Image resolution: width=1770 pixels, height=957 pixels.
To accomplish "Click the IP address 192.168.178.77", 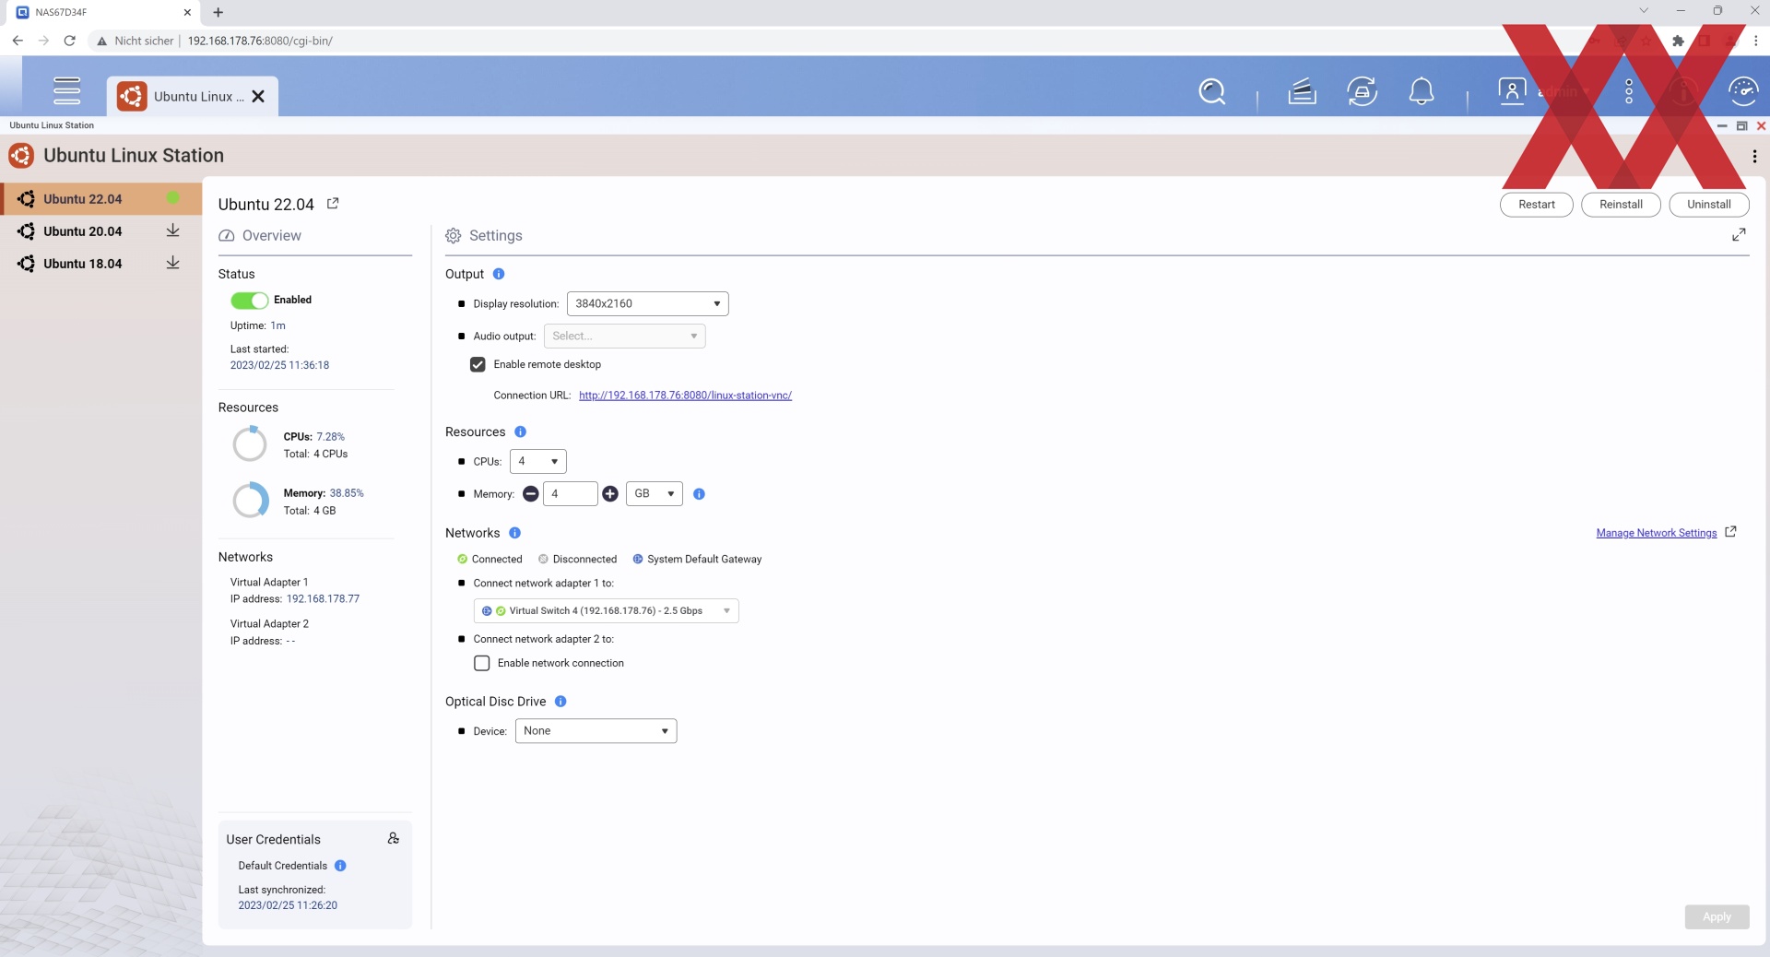I will [323, 599].
